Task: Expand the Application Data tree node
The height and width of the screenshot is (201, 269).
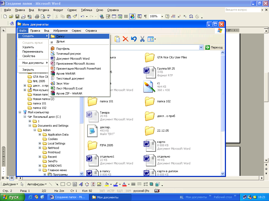Action: [40, 134]
